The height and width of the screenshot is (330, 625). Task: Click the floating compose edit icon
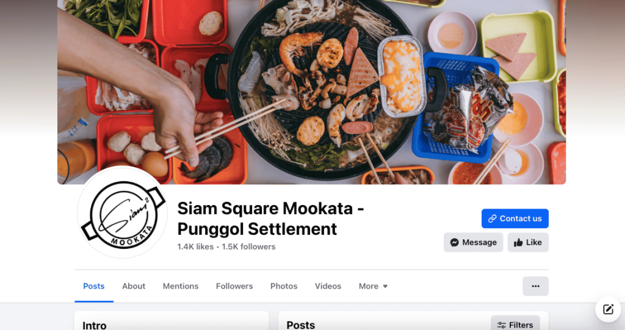tap(609, 309)
